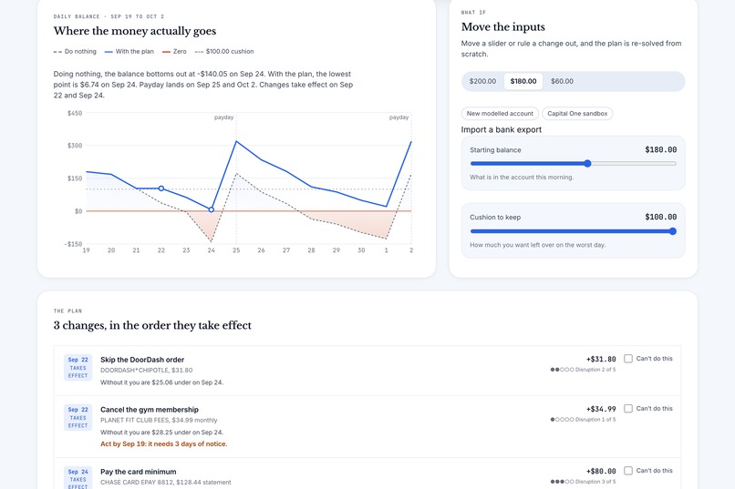Check Can't do this for gym membership
The height and width of the screenshot is (489, 735).
[628, 409]
